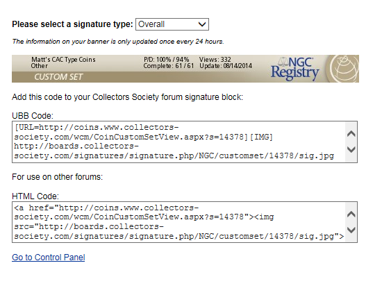Click inside the UBB Code text box

[x=179, y=142]
